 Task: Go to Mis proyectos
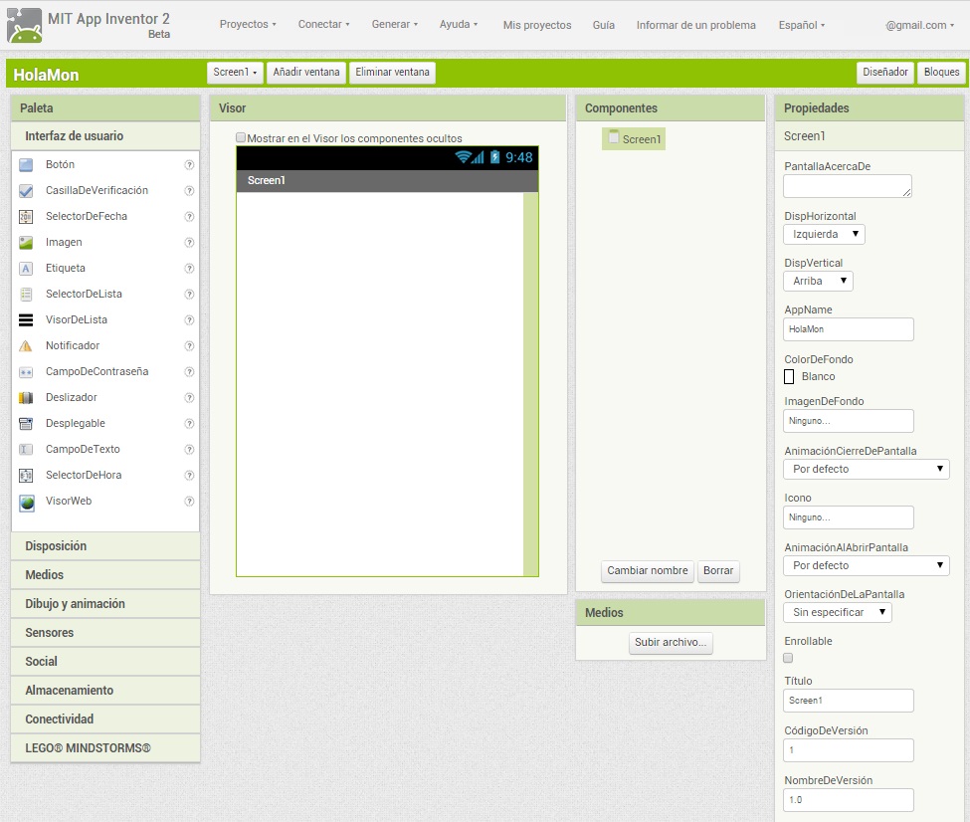tap(537, 25)
